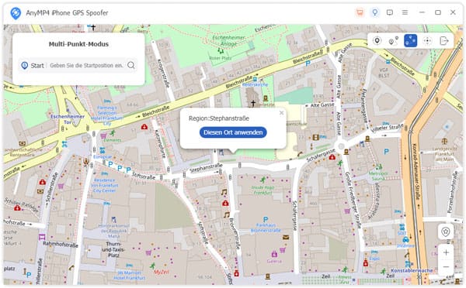Focus the Start position input field
Viewport: 466px width, 288px height.
pos(87,65)
